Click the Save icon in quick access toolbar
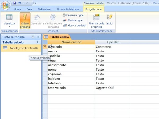This screenshot has height=119, width=159. [x=15, y=3]
